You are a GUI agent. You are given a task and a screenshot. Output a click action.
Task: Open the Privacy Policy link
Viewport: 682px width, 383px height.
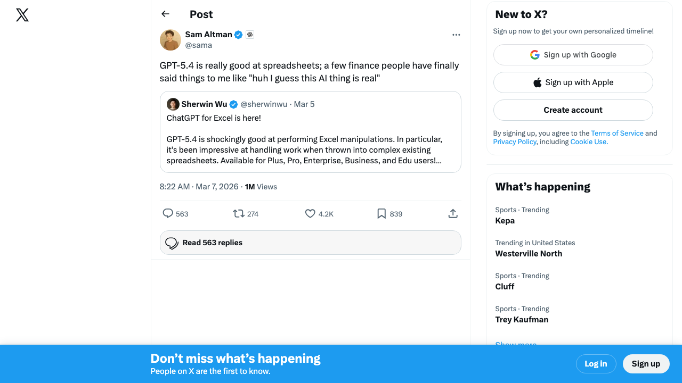pos(515,142)
